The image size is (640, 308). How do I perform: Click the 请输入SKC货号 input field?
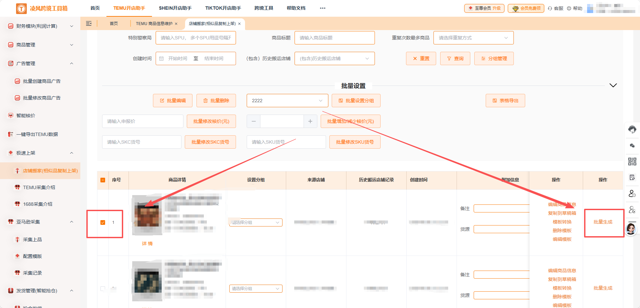point(141,142)
